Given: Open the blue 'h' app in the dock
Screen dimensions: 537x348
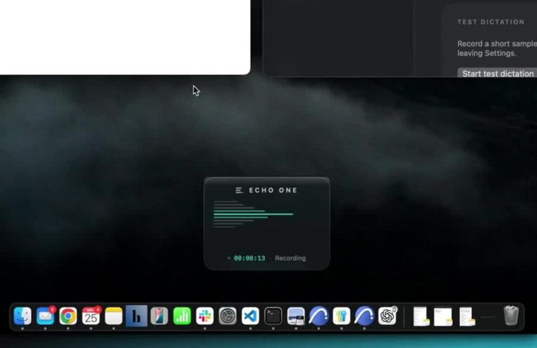Looking at the screenshot, I should (x=136, y=316).
